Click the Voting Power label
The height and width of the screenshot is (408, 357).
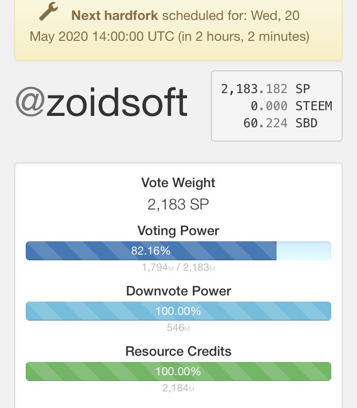(178, 231)
